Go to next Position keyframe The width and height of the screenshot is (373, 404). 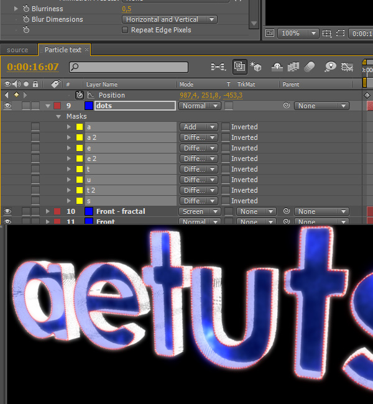25,95
